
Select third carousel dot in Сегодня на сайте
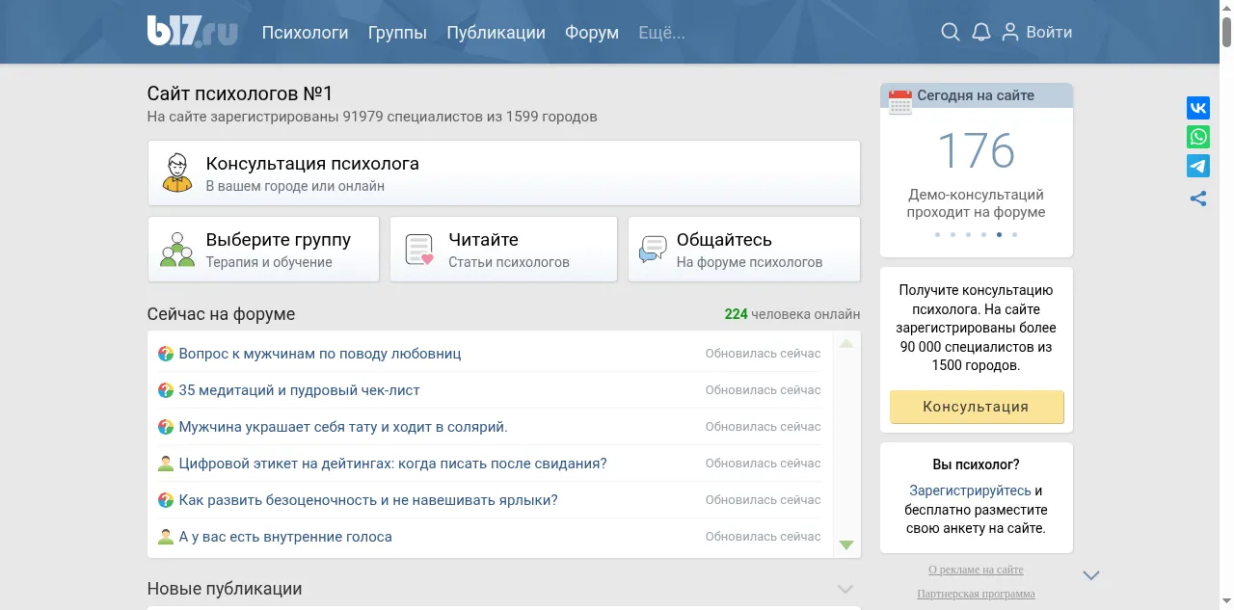click(968, 234)
